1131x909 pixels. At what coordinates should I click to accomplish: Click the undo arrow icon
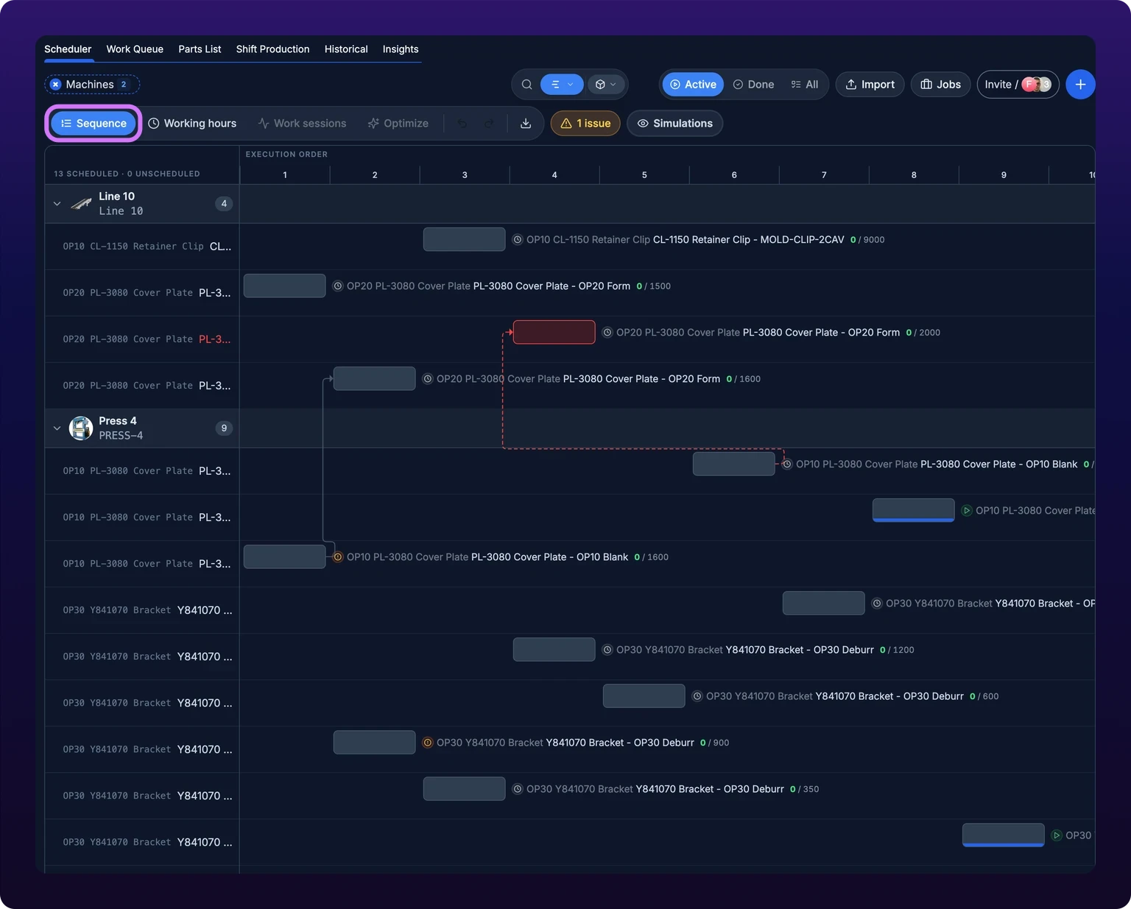462,124
